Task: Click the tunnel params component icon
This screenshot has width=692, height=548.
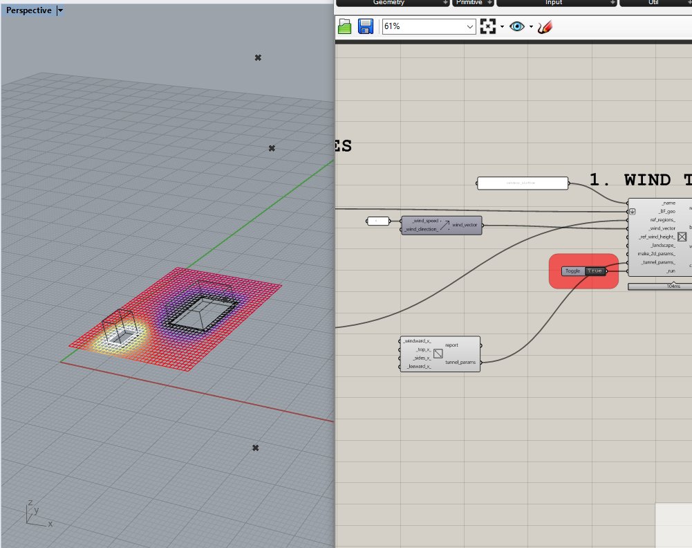Action: click(x=438, y=354)
